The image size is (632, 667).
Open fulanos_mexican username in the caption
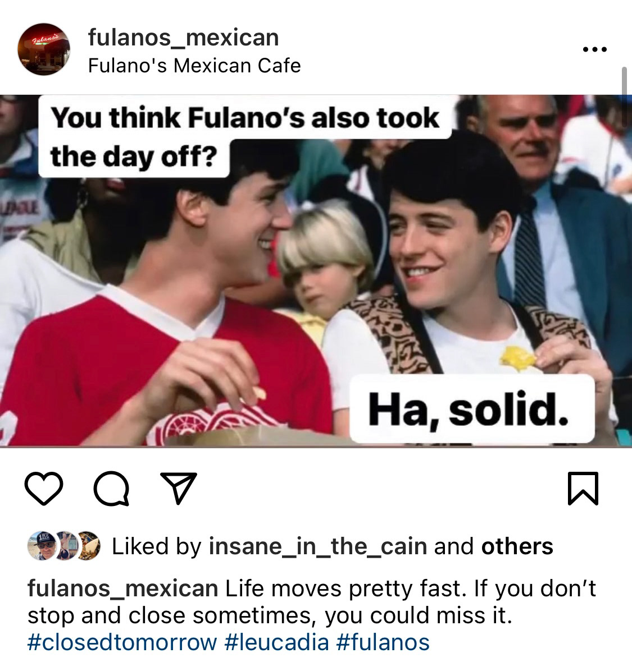pyautogui.click(x=123, y=588)
